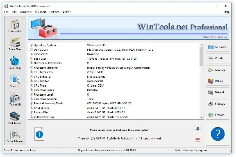This screenshot has width=236, height=157.
Task: Click the small red toolbox icon
Action: click(x=197, y=139)
